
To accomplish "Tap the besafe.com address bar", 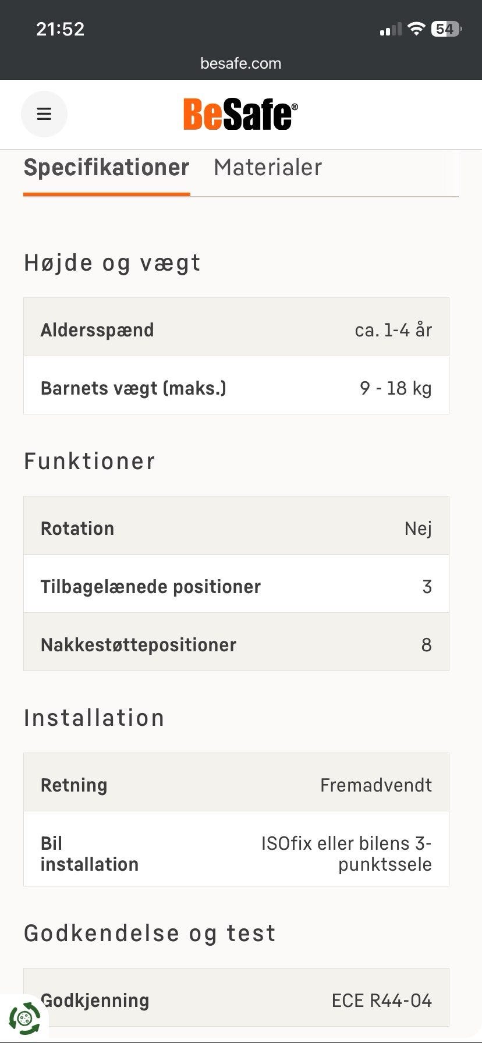I will point(240,63).
